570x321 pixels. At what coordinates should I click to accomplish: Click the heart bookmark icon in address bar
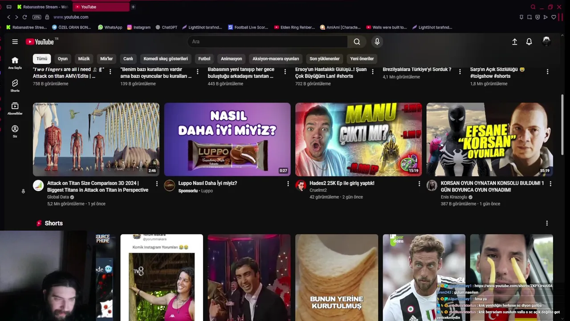554,17
